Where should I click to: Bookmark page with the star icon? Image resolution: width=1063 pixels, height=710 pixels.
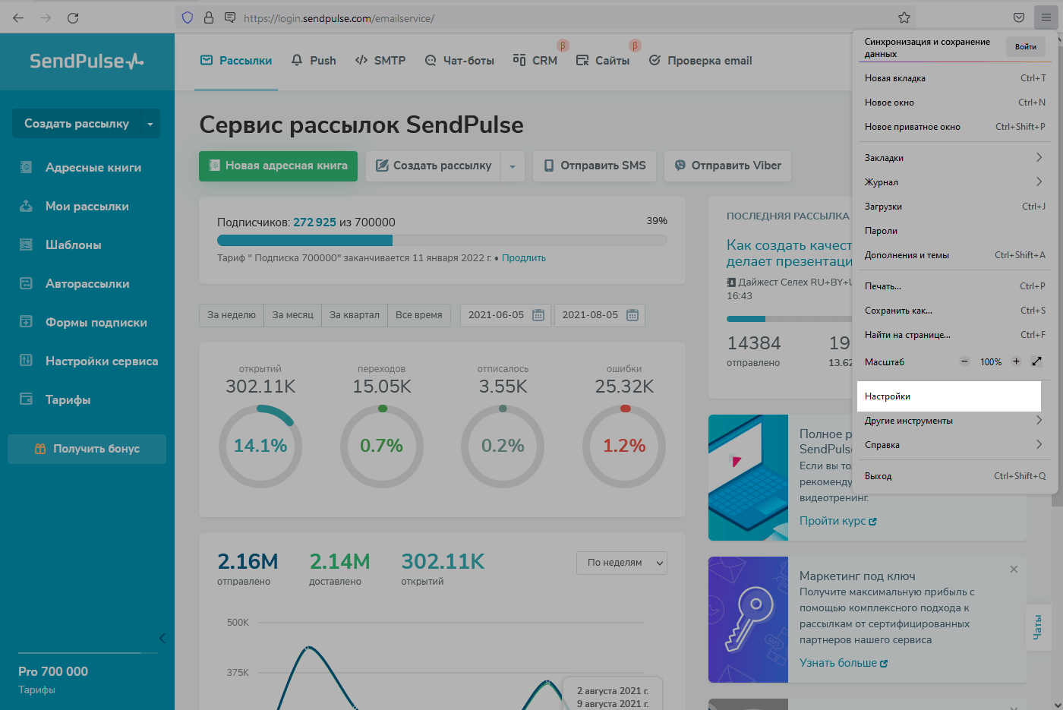[x=904, y=17]
